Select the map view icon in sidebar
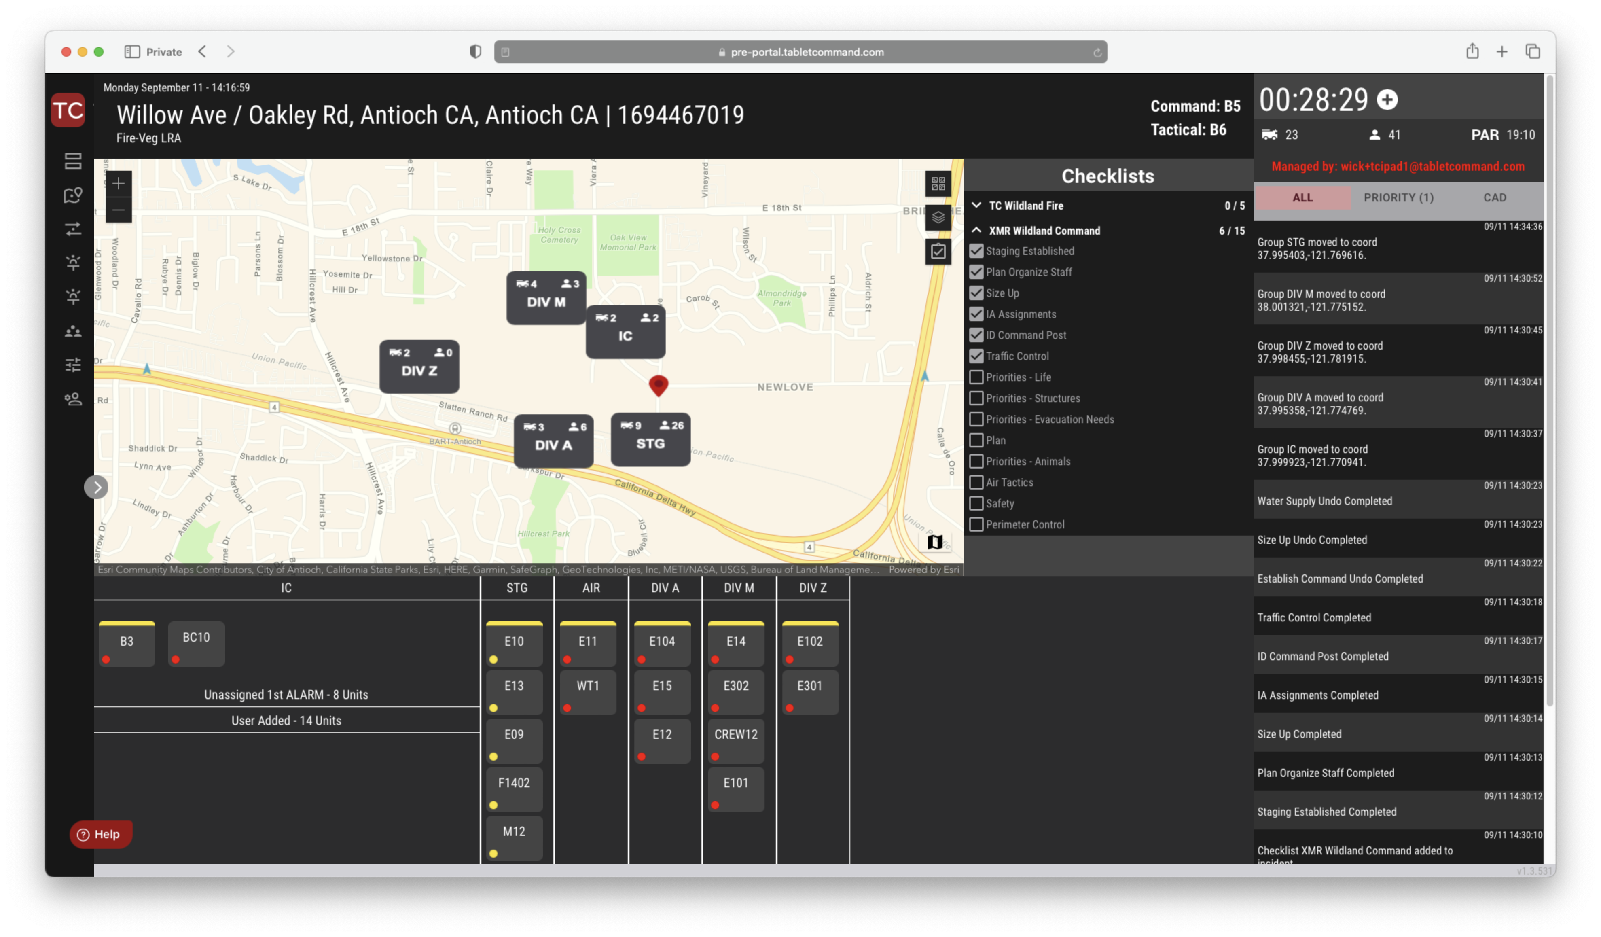The image size is (1601, 937). pyautogui.click(x=73, y=196)
